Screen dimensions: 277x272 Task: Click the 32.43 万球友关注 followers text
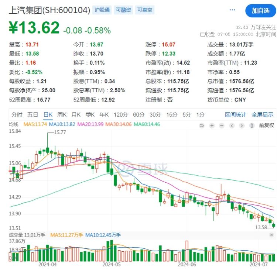[256, 28]
